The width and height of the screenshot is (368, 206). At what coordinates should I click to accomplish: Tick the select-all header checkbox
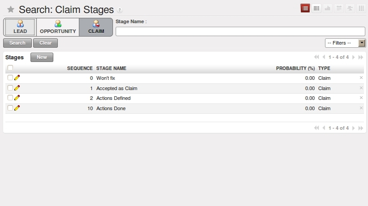pos(10,68)
